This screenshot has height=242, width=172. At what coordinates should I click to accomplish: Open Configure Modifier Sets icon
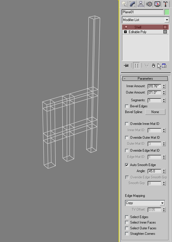pos(164,66)
